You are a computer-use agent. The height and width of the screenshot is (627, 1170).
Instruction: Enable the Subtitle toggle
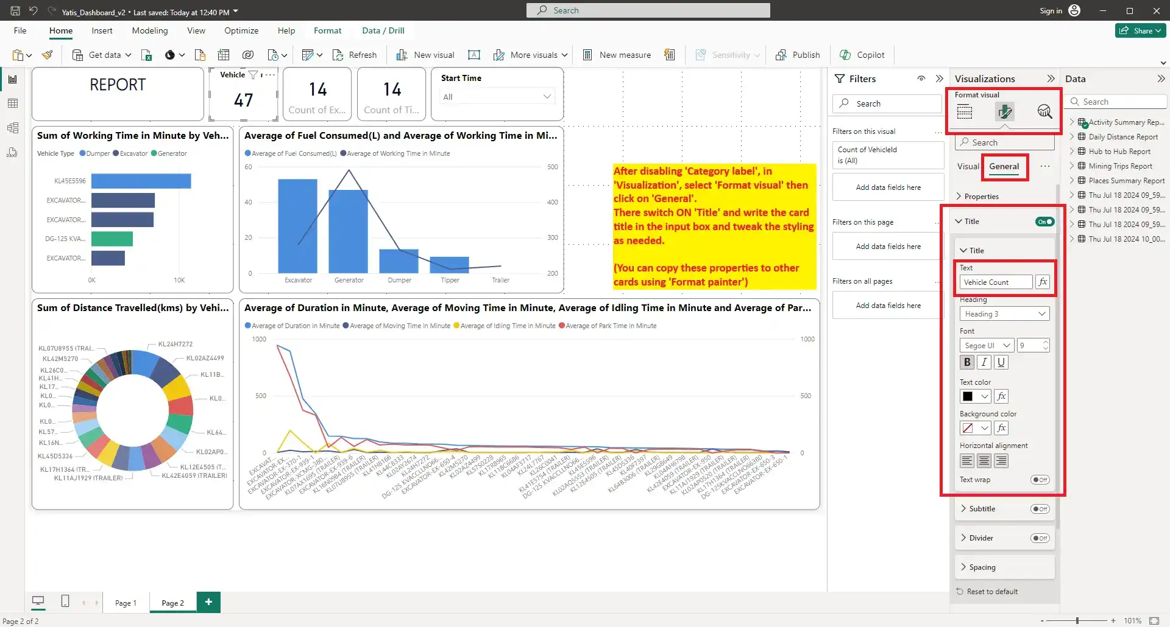(1040, 509)
